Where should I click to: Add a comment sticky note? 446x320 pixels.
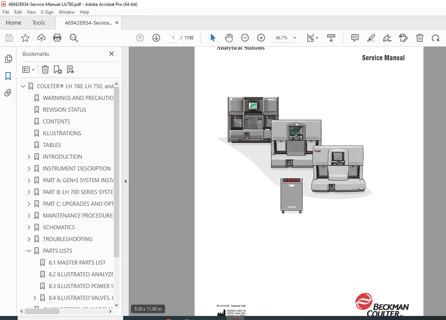(x=355, y=38)
